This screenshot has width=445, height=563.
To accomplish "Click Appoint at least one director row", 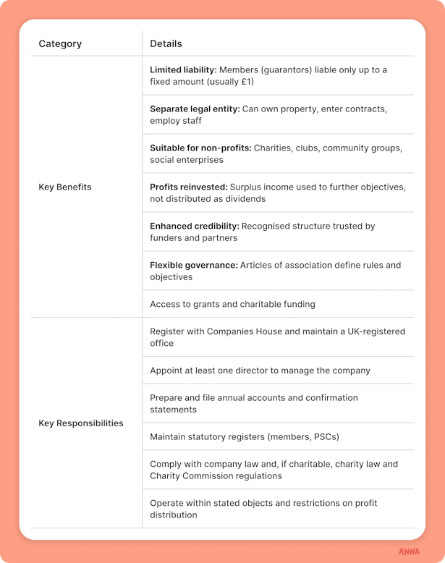I will 278,371.
